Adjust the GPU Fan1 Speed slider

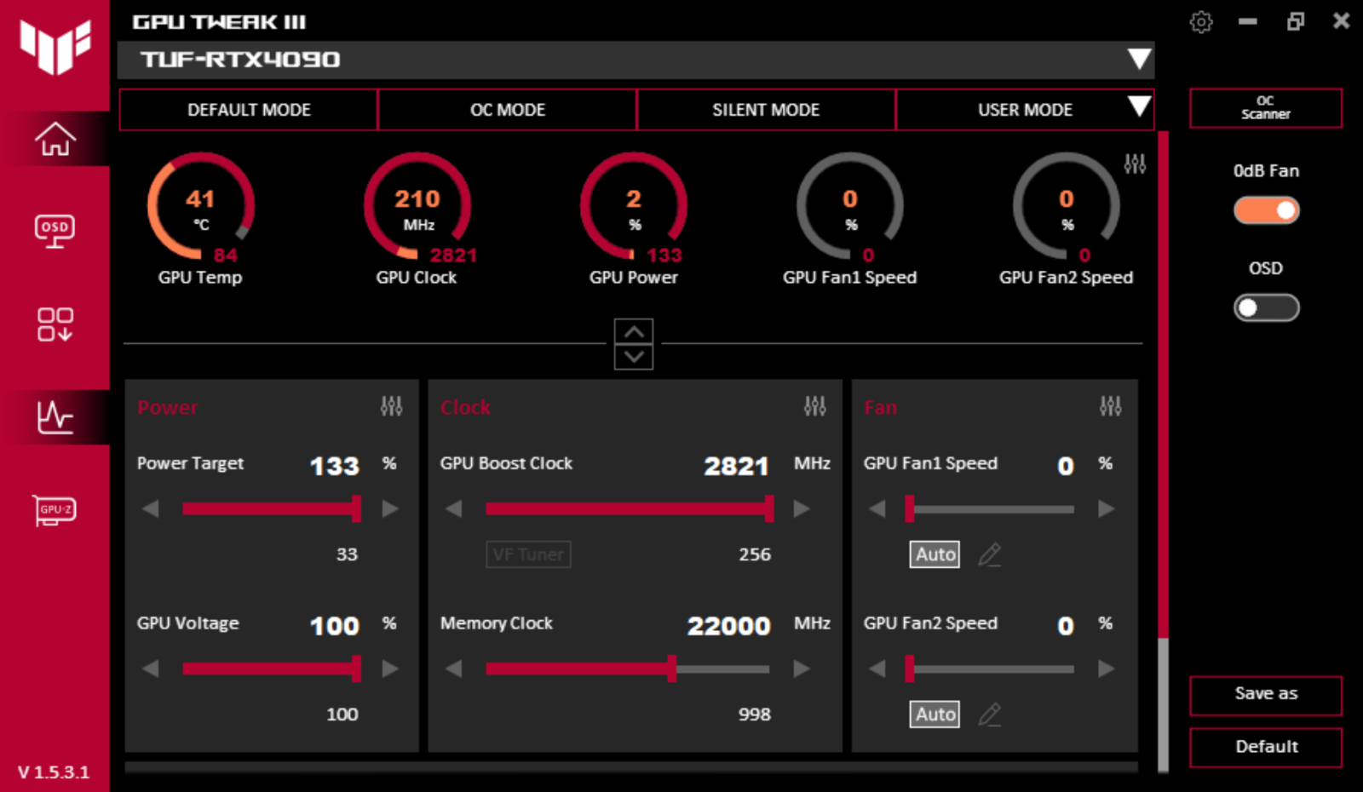tap(990, 509)
